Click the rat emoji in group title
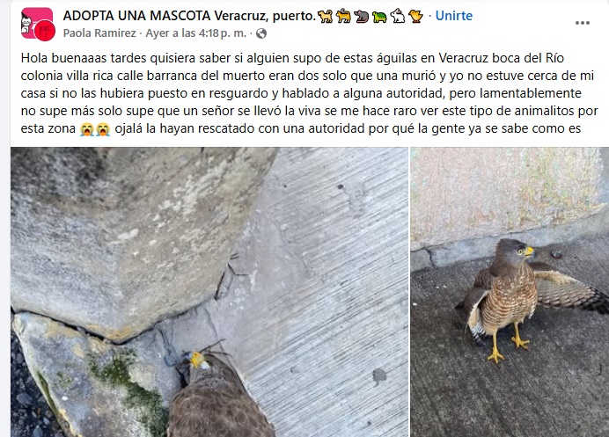Image resolution: width=609 pixels, height=437 pixels. pos(361,17)
